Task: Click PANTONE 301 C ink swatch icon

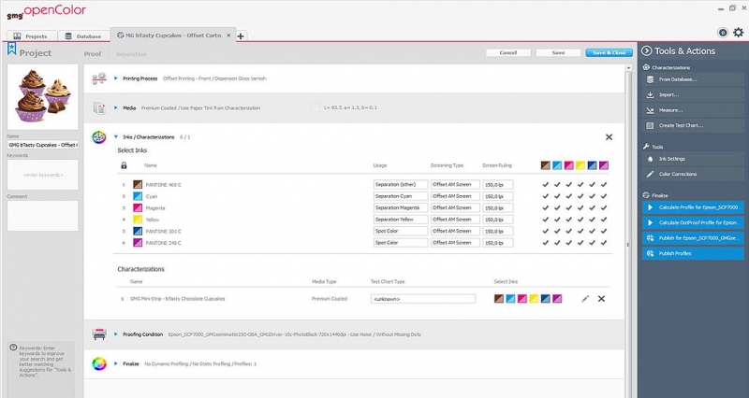Action: (138, 231)
